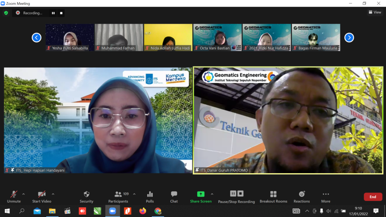Open the Polls button
Image resolution: width=386 pixels, height=217 pixels.
pos(150,197)
